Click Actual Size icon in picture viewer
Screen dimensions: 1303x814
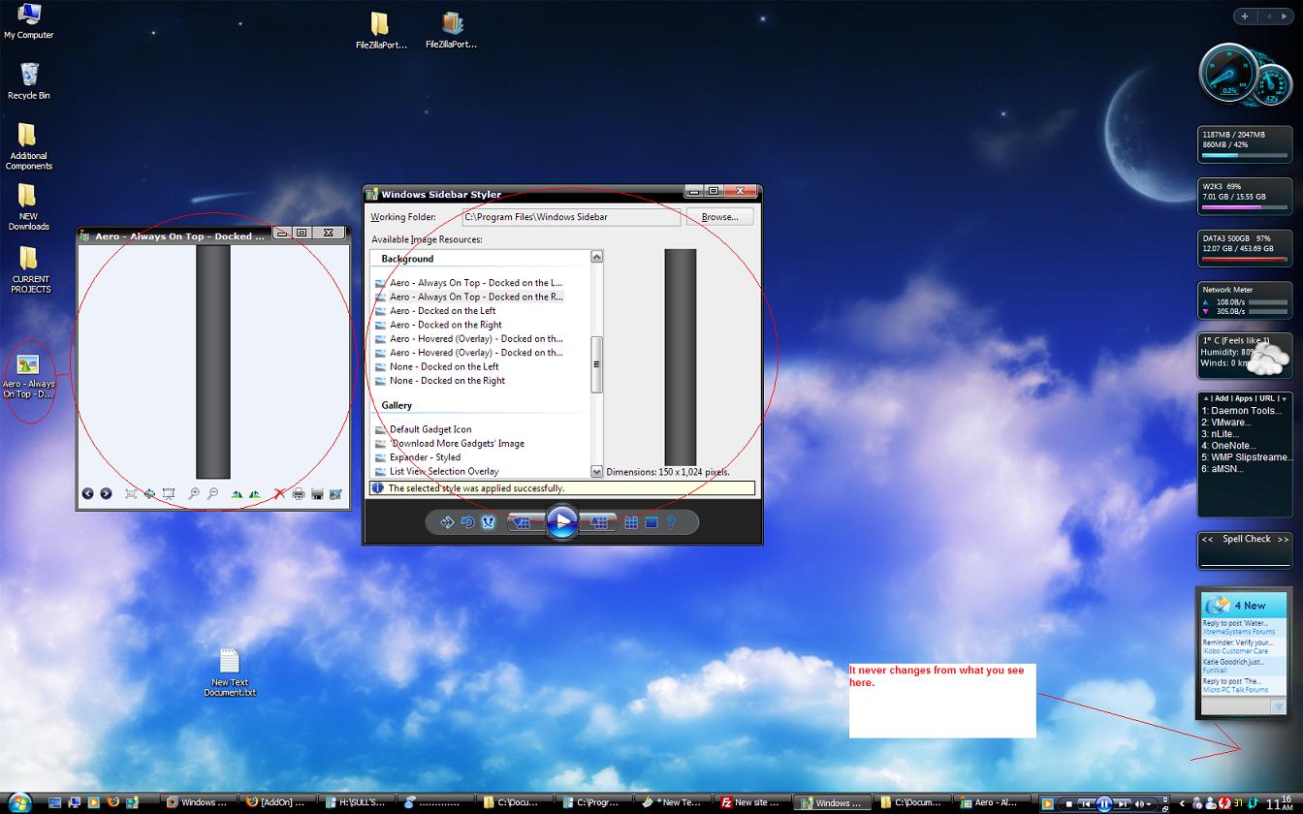click(149, 494)
